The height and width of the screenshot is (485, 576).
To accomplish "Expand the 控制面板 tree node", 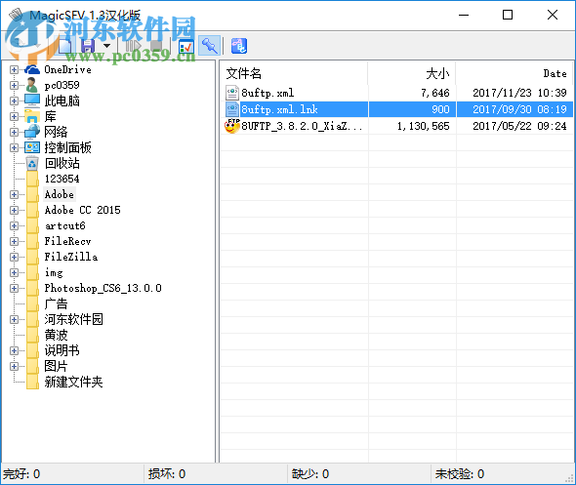I will [14, 147].
